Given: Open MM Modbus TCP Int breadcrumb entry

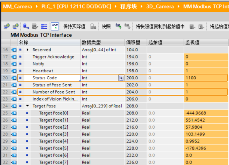Looking at the screenshot, I should (206, 7).
